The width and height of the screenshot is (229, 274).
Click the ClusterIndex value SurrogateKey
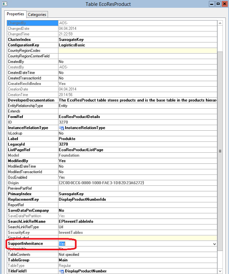(71, 40)
